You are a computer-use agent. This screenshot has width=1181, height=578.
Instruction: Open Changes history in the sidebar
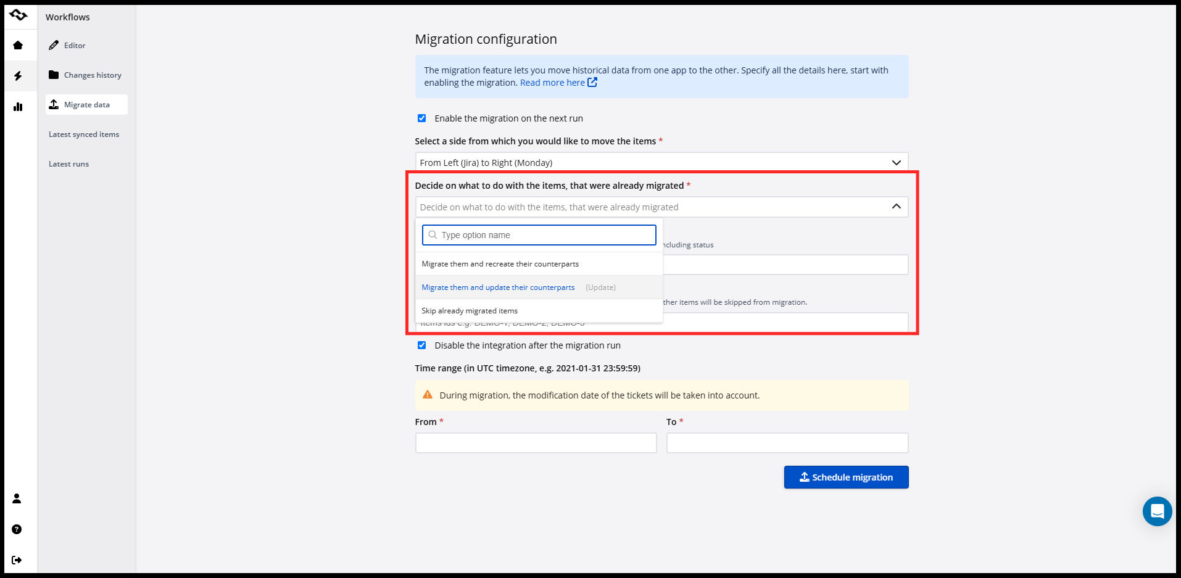(92, 75)
